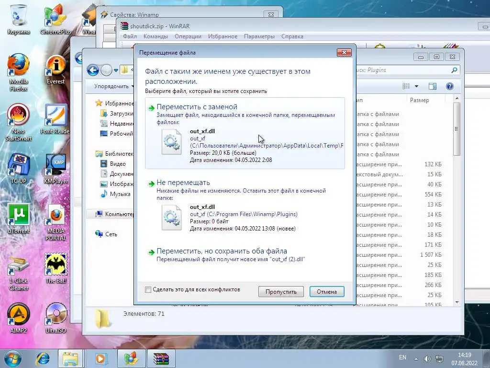Open recent locations dropdown arrow in Explorer

tap(116, 70)
